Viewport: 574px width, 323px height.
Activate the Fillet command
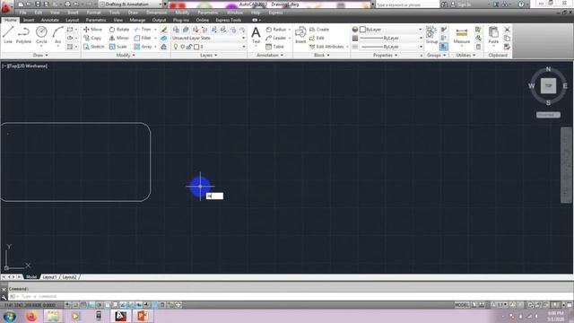pyautogui.click(x=143, y=38)
